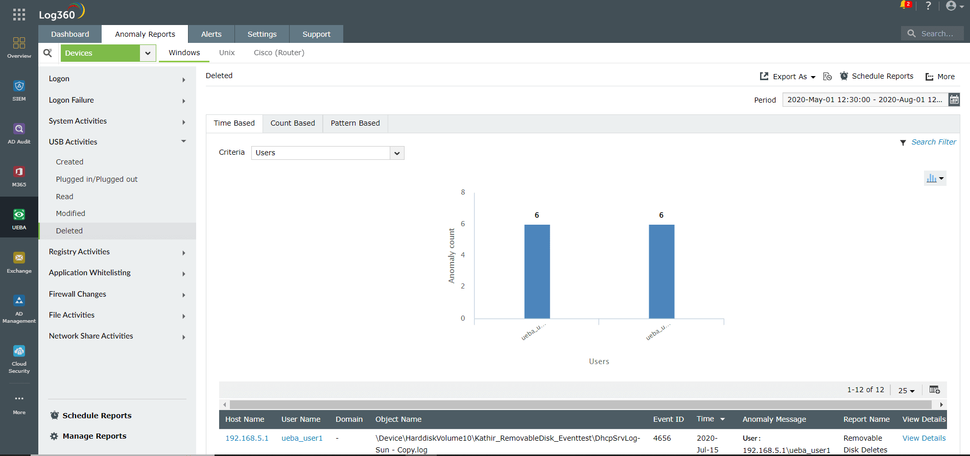Click the top Search input field

(x=933, y=34)
